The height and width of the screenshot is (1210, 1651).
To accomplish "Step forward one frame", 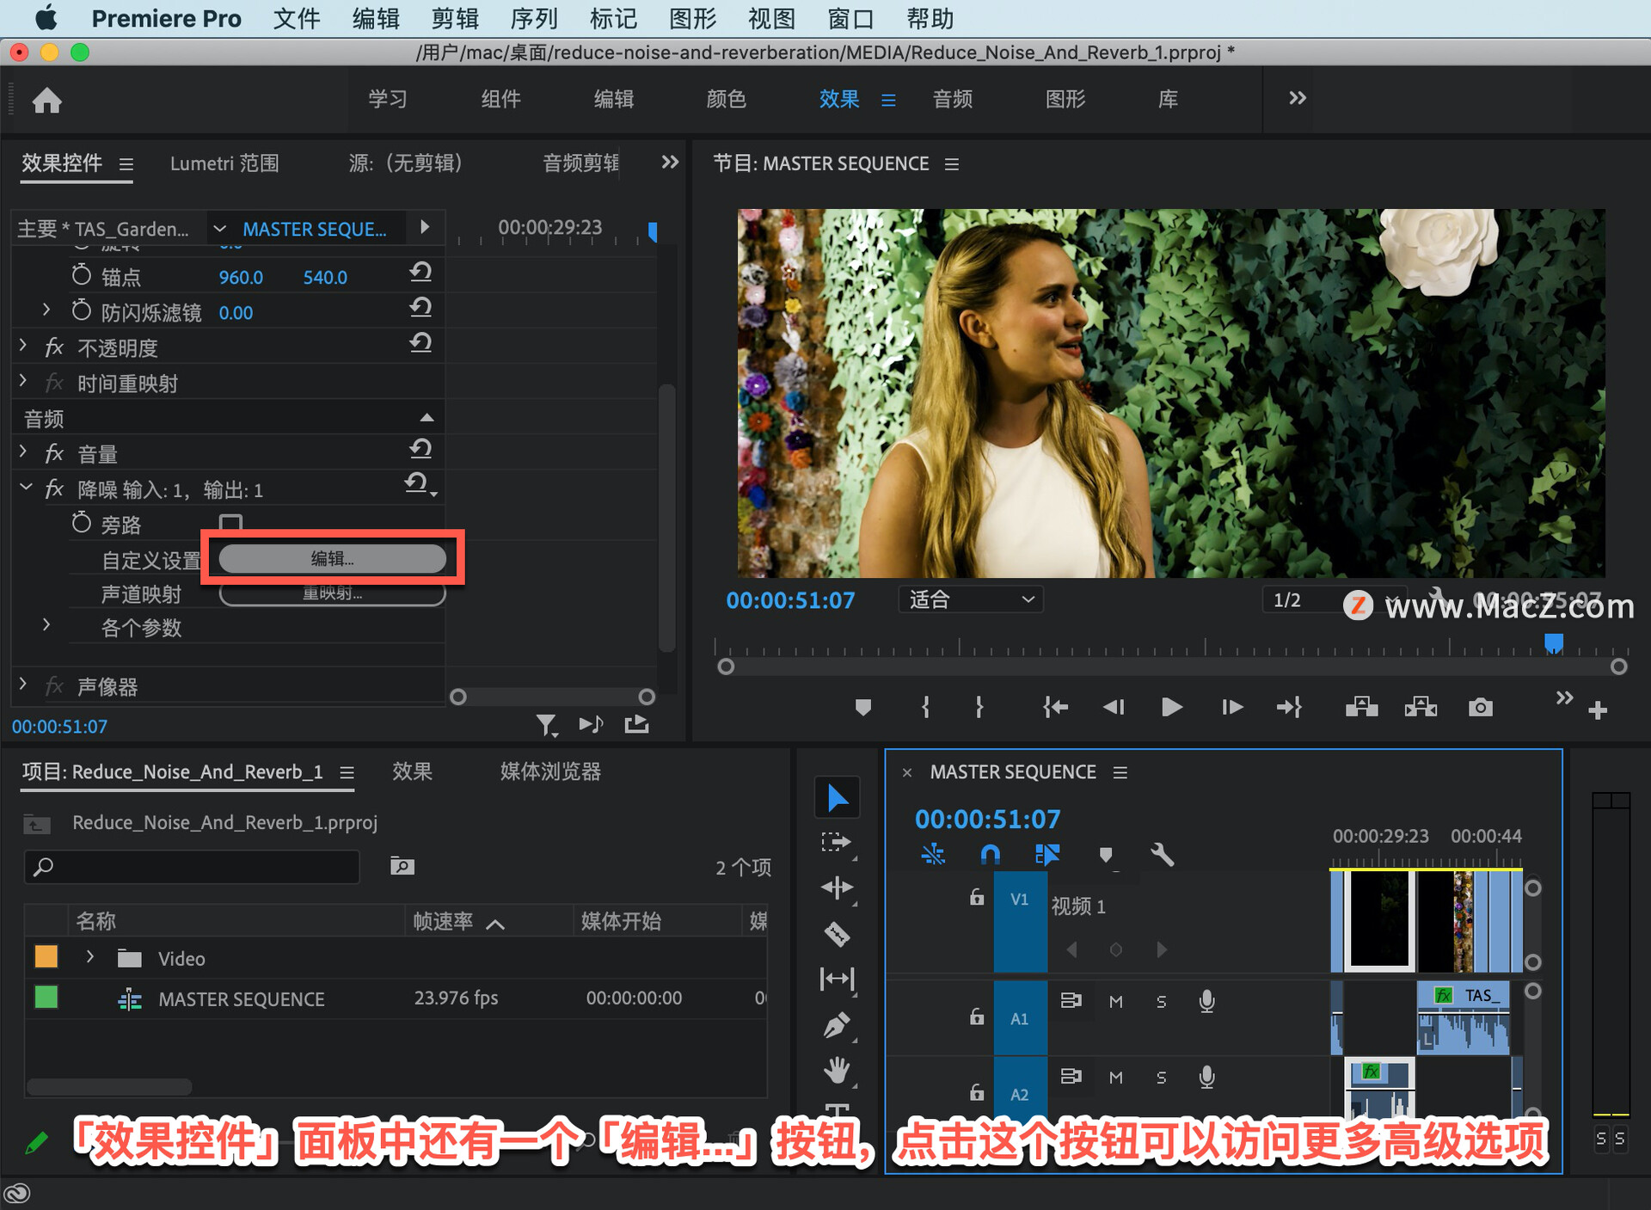I will [x=1231, y=707].
